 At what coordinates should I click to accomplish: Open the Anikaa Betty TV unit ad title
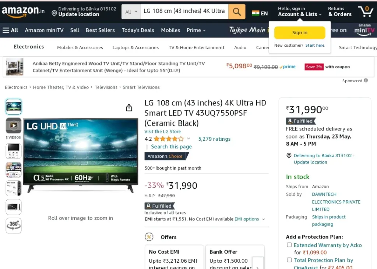(x=119, y=67)
